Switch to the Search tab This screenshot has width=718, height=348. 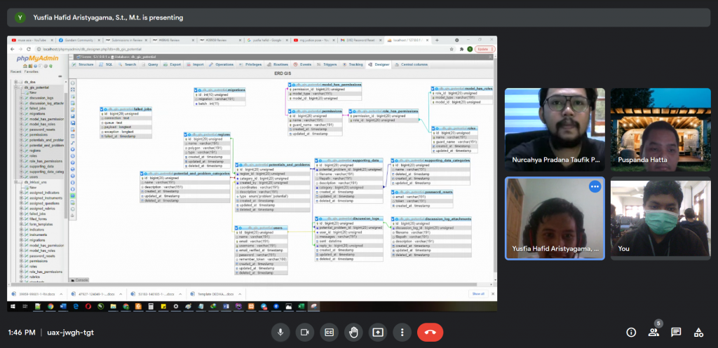128,64
